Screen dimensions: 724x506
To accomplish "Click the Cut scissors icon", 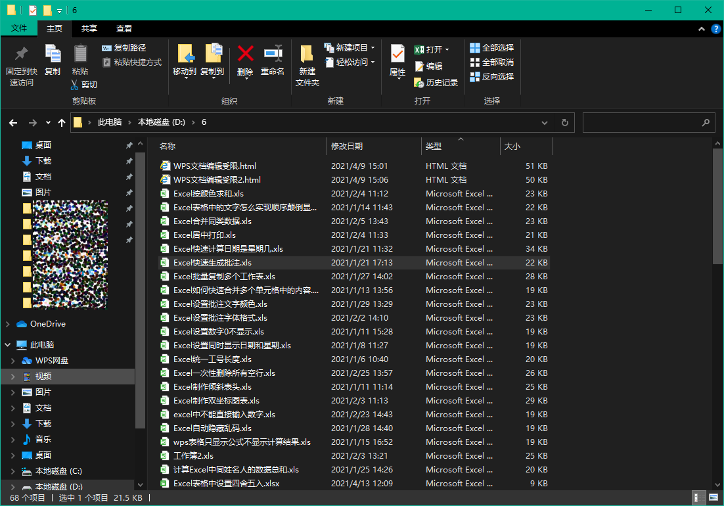I will [x=76, y=85].
